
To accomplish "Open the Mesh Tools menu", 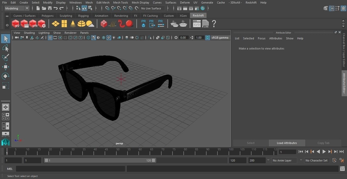I will click(120, 3).
